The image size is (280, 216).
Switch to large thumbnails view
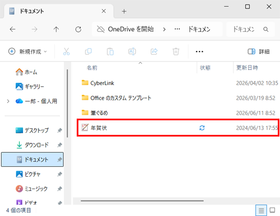(x=272, y=210)
